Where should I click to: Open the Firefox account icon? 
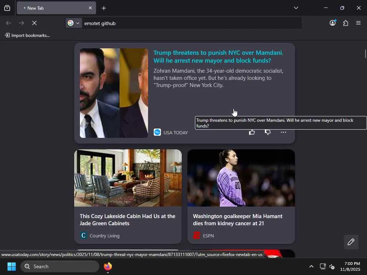pos(333,23)
